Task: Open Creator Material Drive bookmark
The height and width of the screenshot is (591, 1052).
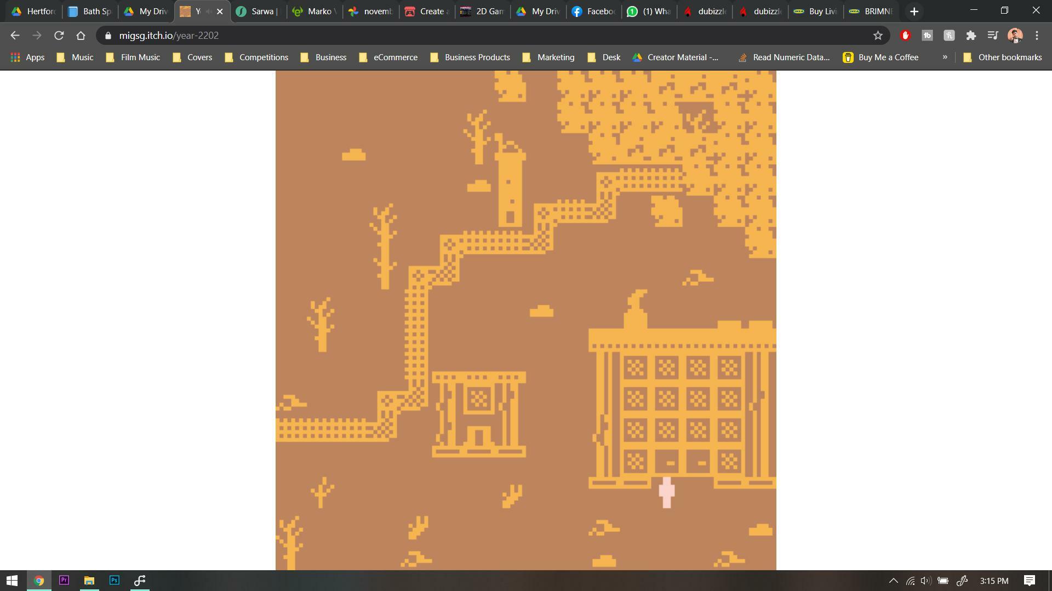Action: tap(676, 57)
